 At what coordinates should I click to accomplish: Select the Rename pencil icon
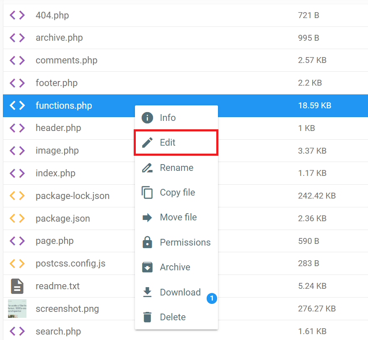point(147,167)
